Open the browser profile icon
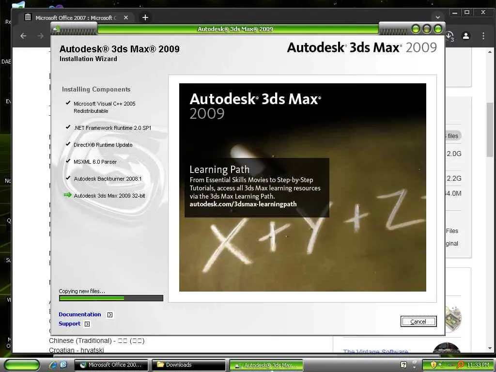Viewport: 496px width, 372px height. pyautogui.click(x=466, y=36)
